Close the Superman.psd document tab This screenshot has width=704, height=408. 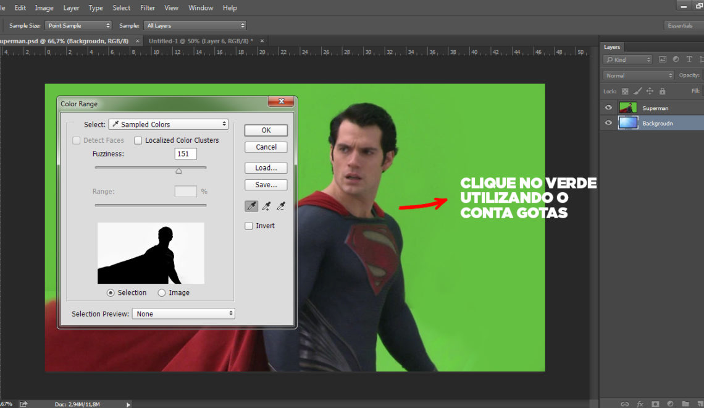click(137, 41)
